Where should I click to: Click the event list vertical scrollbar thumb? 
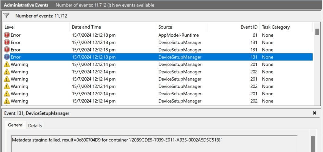pyautogui.click(x=317, y=32)
